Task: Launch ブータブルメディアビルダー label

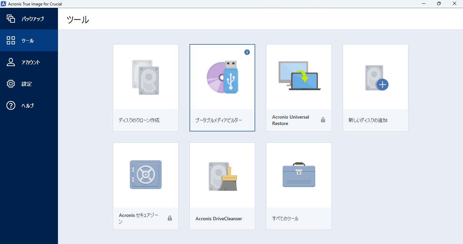Action: [219, 120]
